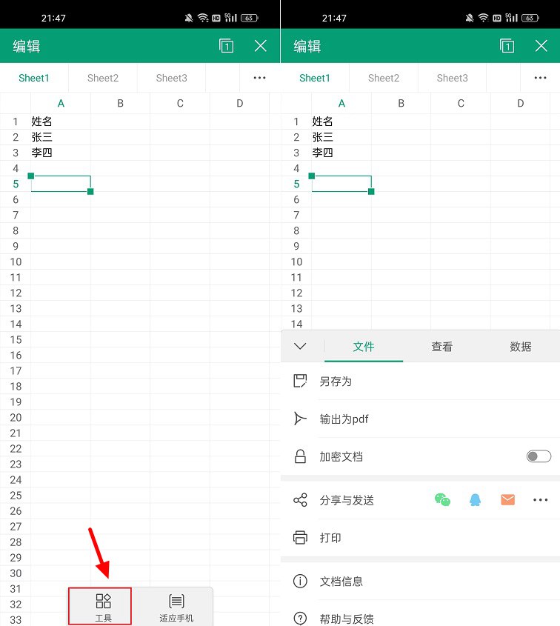Select column A header in left screen
The height and width of the screenshot is (626, 560).
click(x=61, y=104)
